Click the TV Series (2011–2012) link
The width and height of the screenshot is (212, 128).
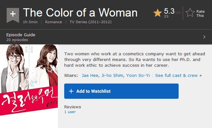click(x=91, y=22)
